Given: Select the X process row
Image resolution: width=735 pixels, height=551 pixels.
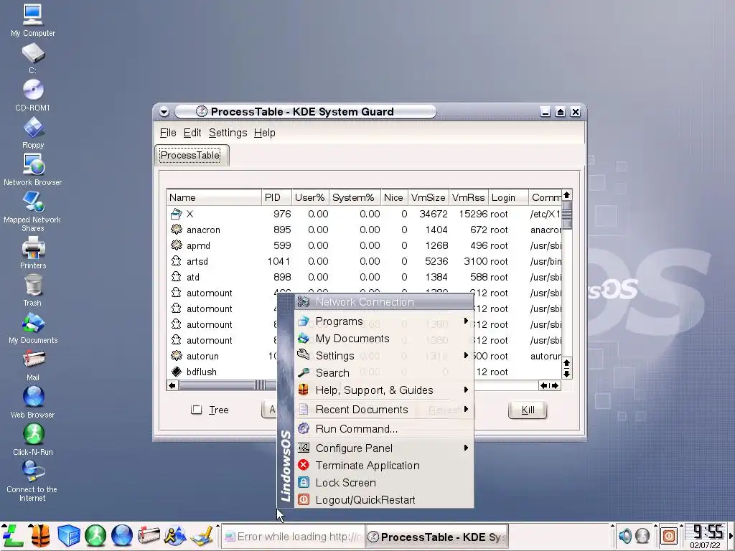Looking at the screenshot, I should (x=364, y=214).
